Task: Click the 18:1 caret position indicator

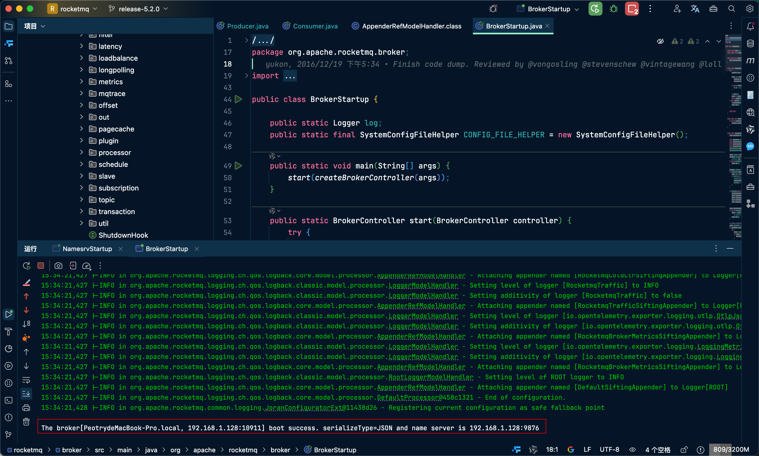Action: (x=552, y=450)
